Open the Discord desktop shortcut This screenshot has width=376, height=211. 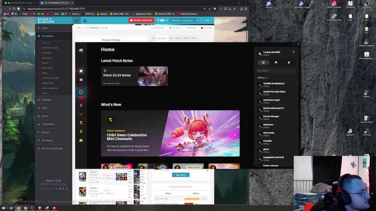coord(269,4)
